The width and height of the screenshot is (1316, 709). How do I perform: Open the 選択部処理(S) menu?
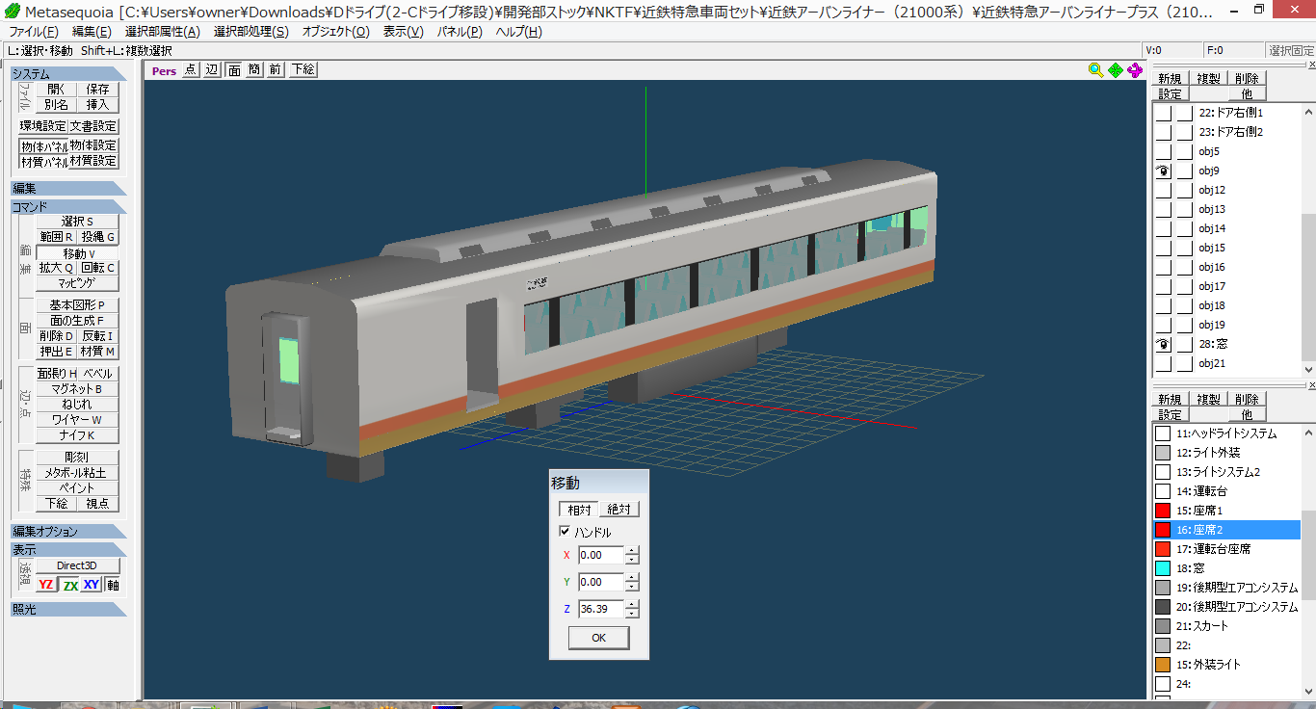250,32
